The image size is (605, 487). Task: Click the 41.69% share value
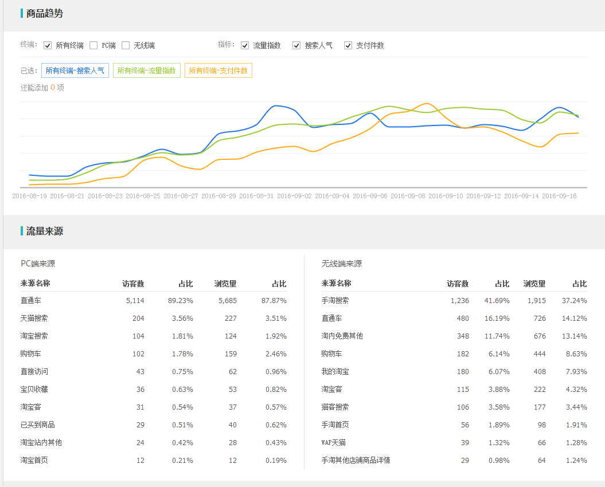497,301
